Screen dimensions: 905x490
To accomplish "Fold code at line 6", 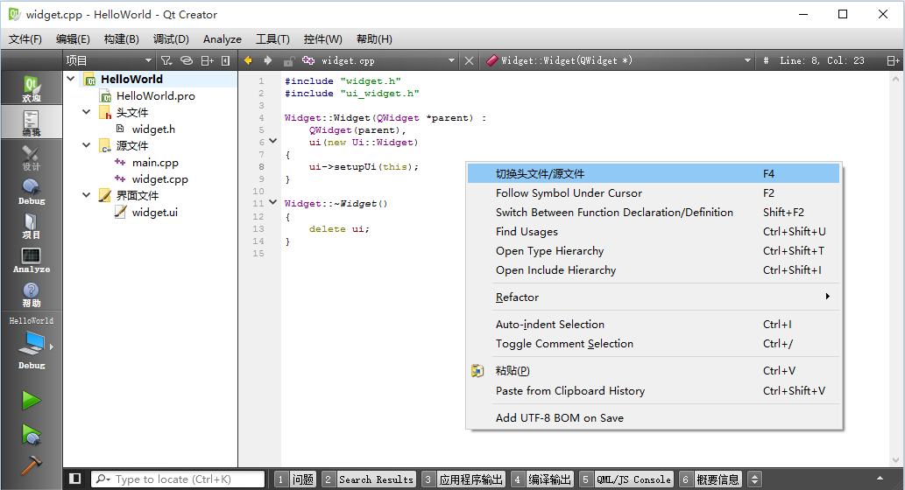I will pyautogui.click(x=273, y=141).
